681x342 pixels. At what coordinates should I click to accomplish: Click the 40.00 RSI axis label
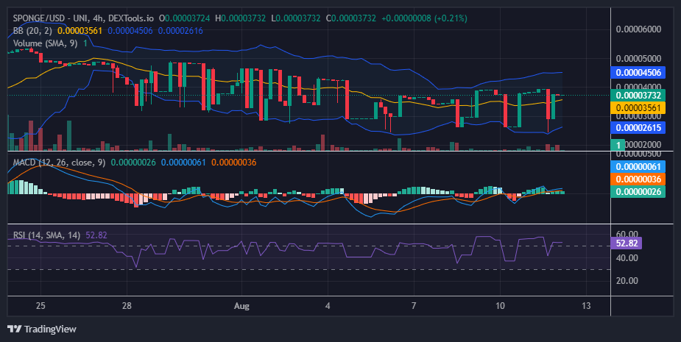click(x=627, y=258)
